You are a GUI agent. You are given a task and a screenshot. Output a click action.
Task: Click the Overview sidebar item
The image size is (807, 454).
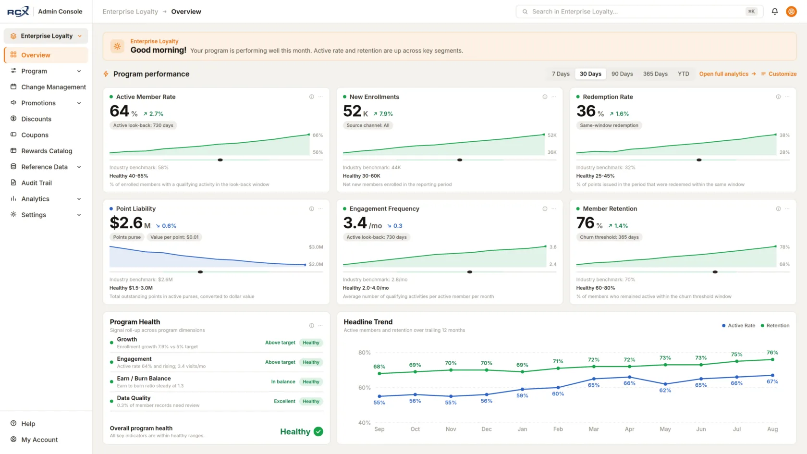click(46, 55)
